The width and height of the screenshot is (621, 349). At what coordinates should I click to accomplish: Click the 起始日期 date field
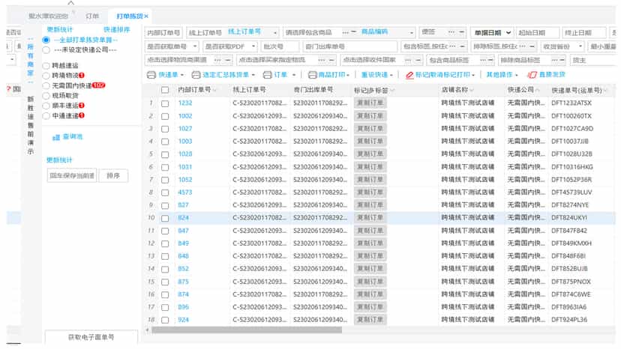click(537, 32)
